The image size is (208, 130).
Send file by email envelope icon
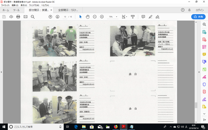tap(25, 17)
